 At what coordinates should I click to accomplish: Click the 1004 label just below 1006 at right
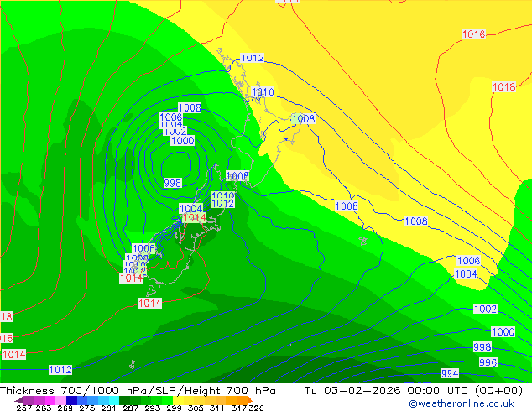click(x=466, y=273)
